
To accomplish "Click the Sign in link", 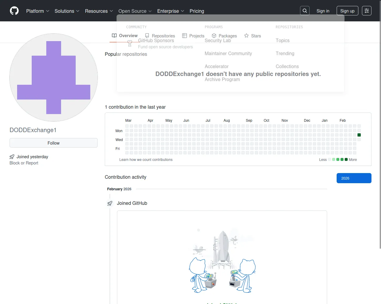I will pyautogui.click(x=323, y=11).
